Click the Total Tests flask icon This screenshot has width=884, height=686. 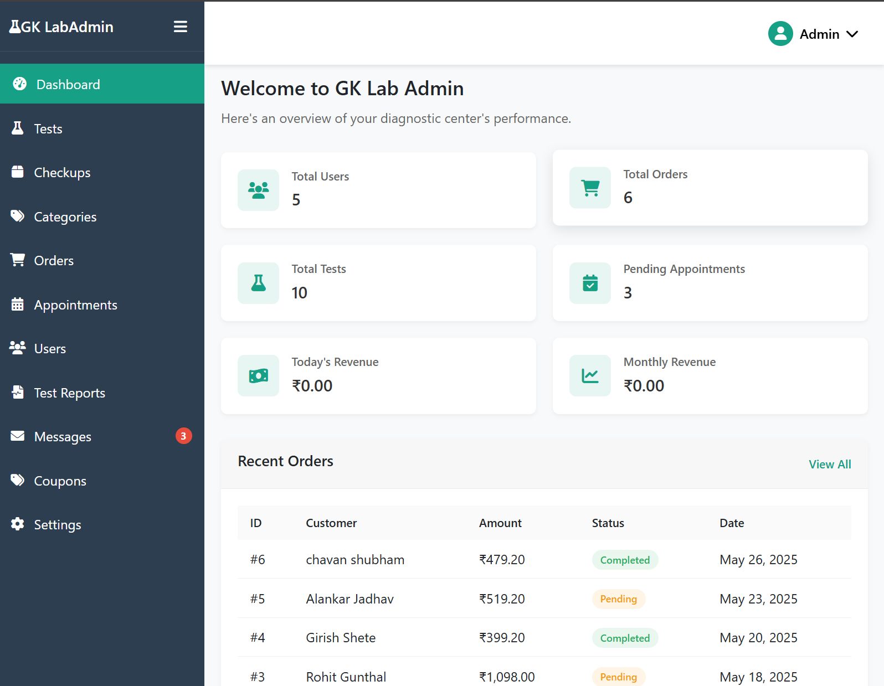(x=258, y=283)
